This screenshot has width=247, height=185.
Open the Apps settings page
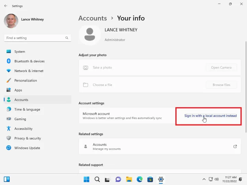[18, 90]
